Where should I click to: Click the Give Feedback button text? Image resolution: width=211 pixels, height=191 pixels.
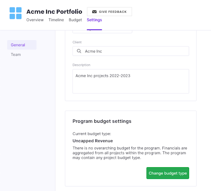pyautogui.click(x=113, y=12)
